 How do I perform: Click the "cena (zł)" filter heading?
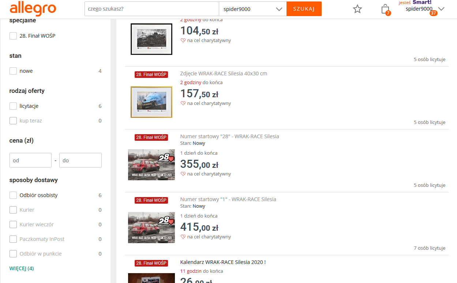tap(22, 140)
